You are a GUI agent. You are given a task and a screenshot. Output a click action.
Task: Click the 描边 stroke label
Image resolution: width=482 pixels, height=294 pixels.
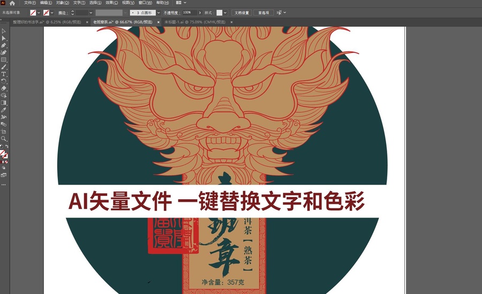62,13
